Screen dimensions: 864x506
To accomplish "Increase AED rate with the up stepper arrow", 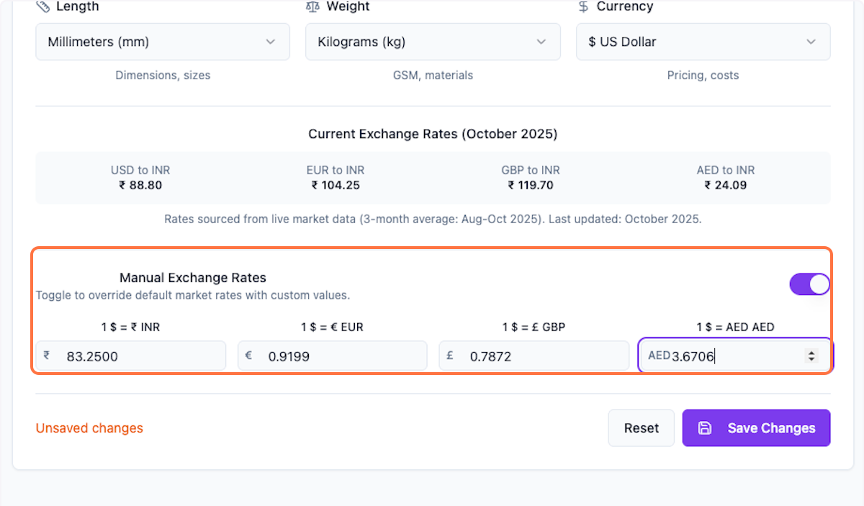I will [x=811, y=352].
